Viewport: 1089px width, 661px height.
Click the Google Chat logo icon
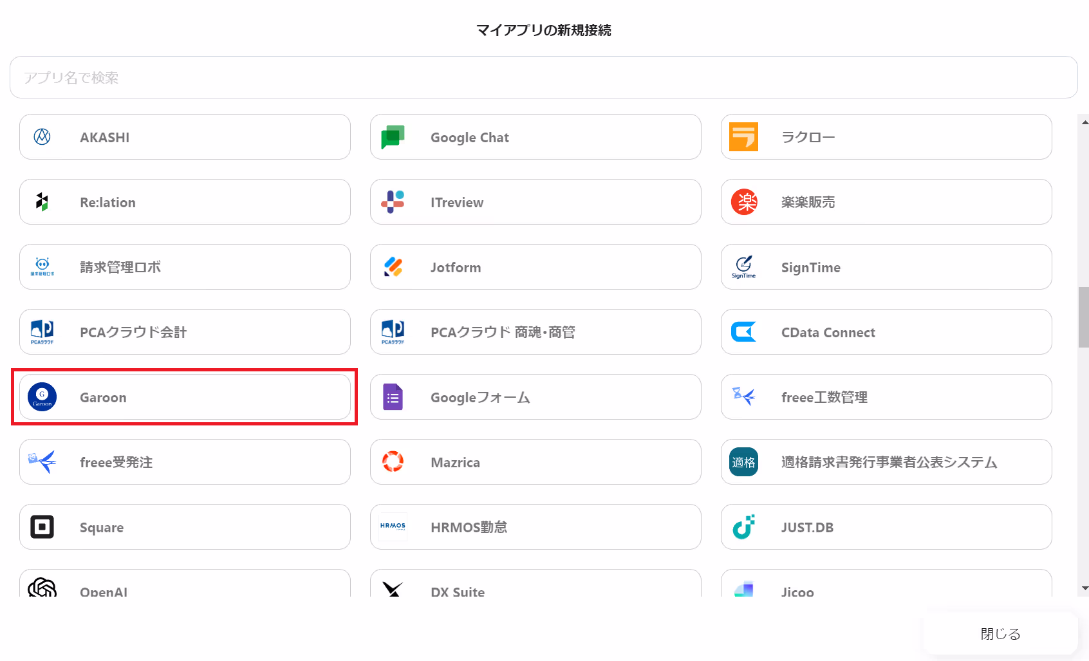393,136
